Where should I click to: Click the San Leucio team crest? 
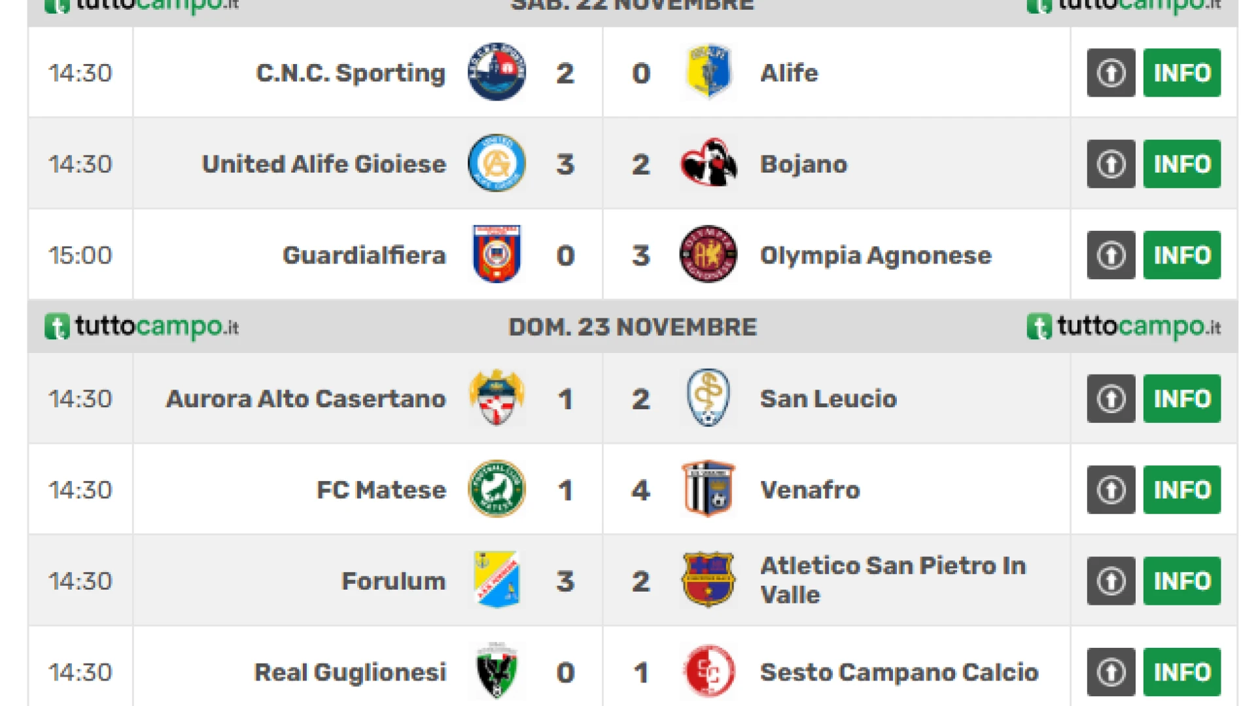[708, 398]
